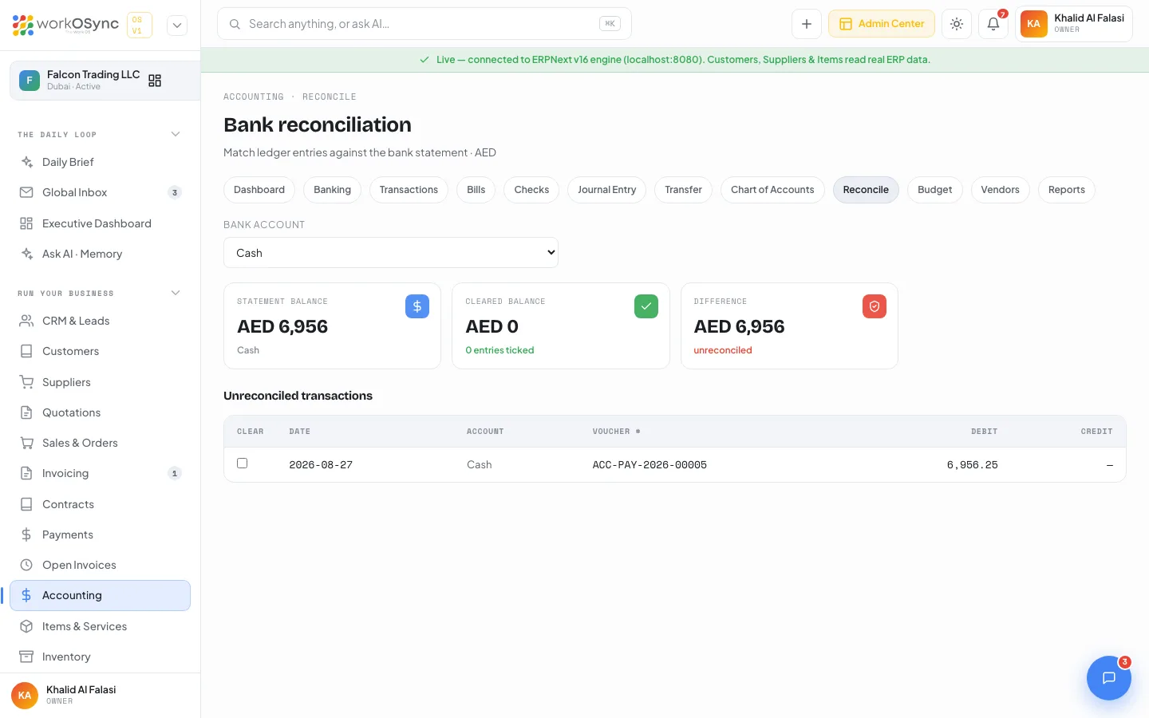Open the Reports tab
1149x718 pixels.
coord(1067,190)
